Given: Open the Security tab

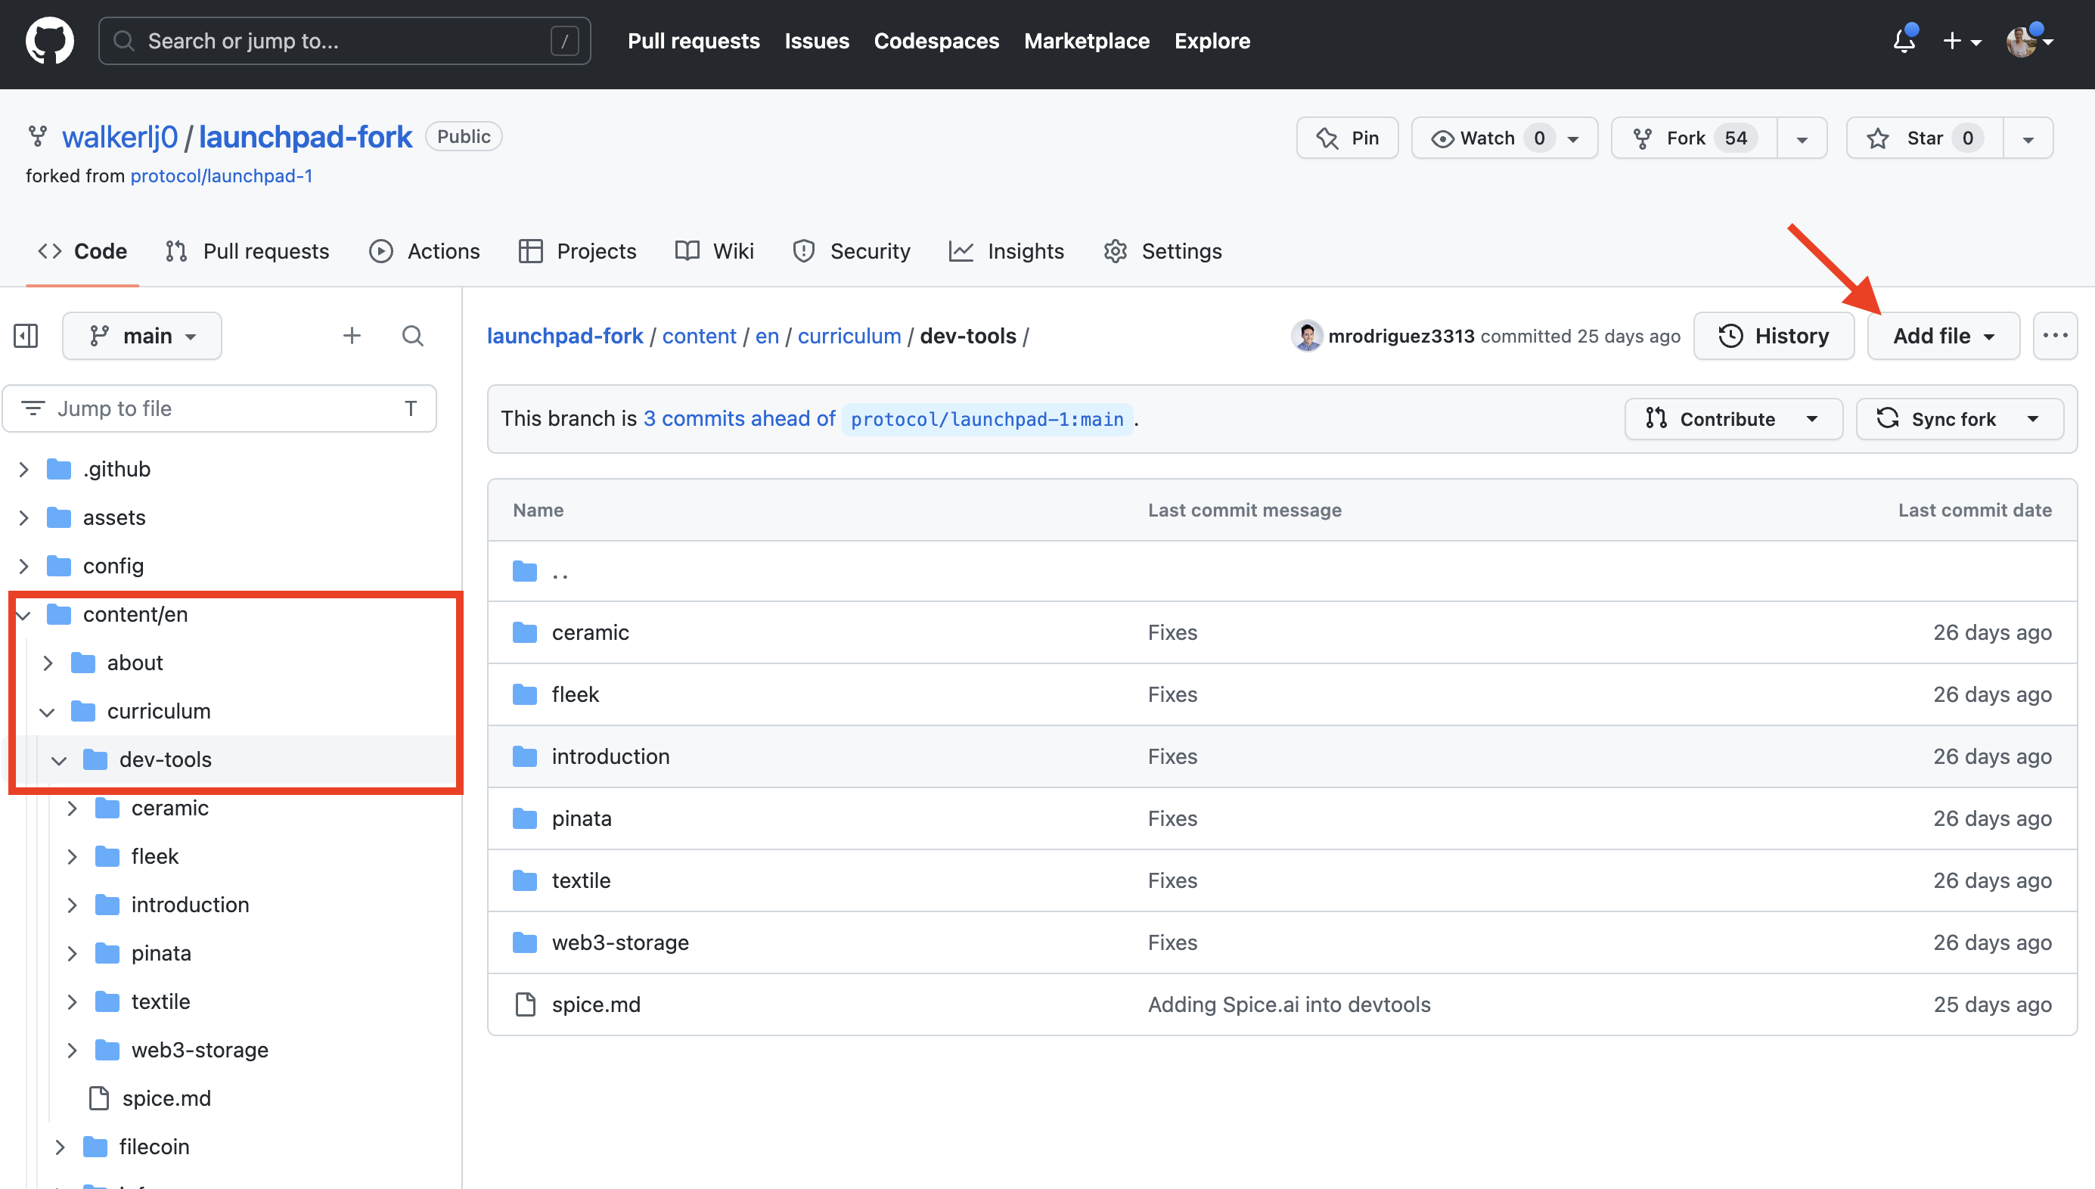Looking at the screenshot, I should 852,250.
